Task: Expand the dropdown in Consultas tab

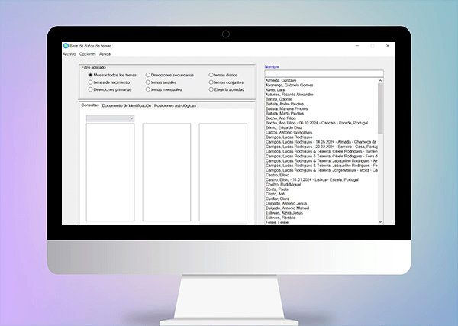Action: tap(110, 118)
